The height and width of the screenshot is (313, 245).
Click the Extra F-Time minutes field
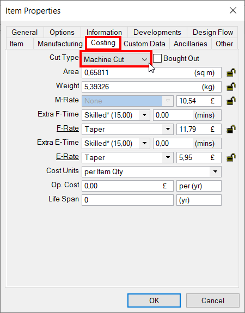[x=187, y=115]
